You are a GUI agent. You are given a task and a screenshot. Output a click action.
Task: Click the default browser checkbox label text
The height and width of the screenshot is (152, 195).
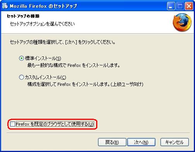pyautogui.click(x=55, y=124)
